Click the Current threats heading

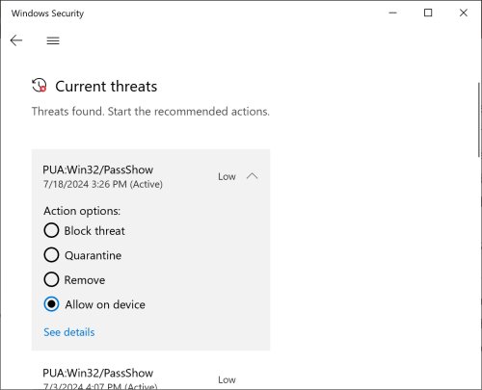[106, 87]
